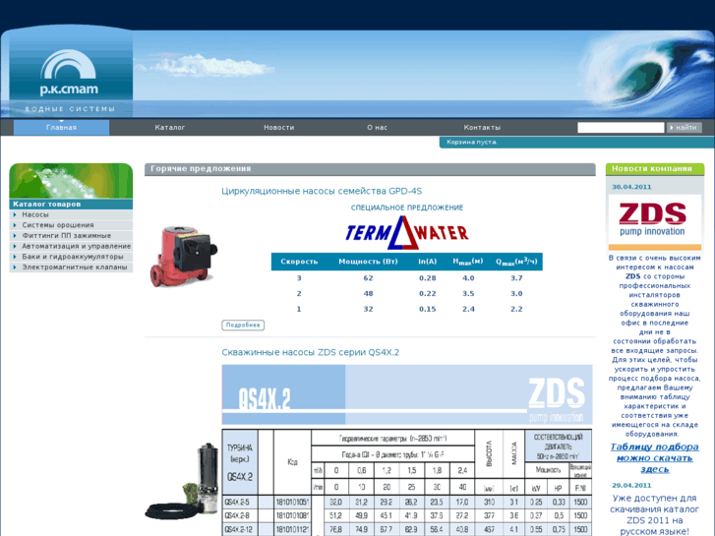Screen dimensions: 715x536
Task: Open Скважинные насосы ZDS серии QS4X.2 title
Action: tap(310, 352)
